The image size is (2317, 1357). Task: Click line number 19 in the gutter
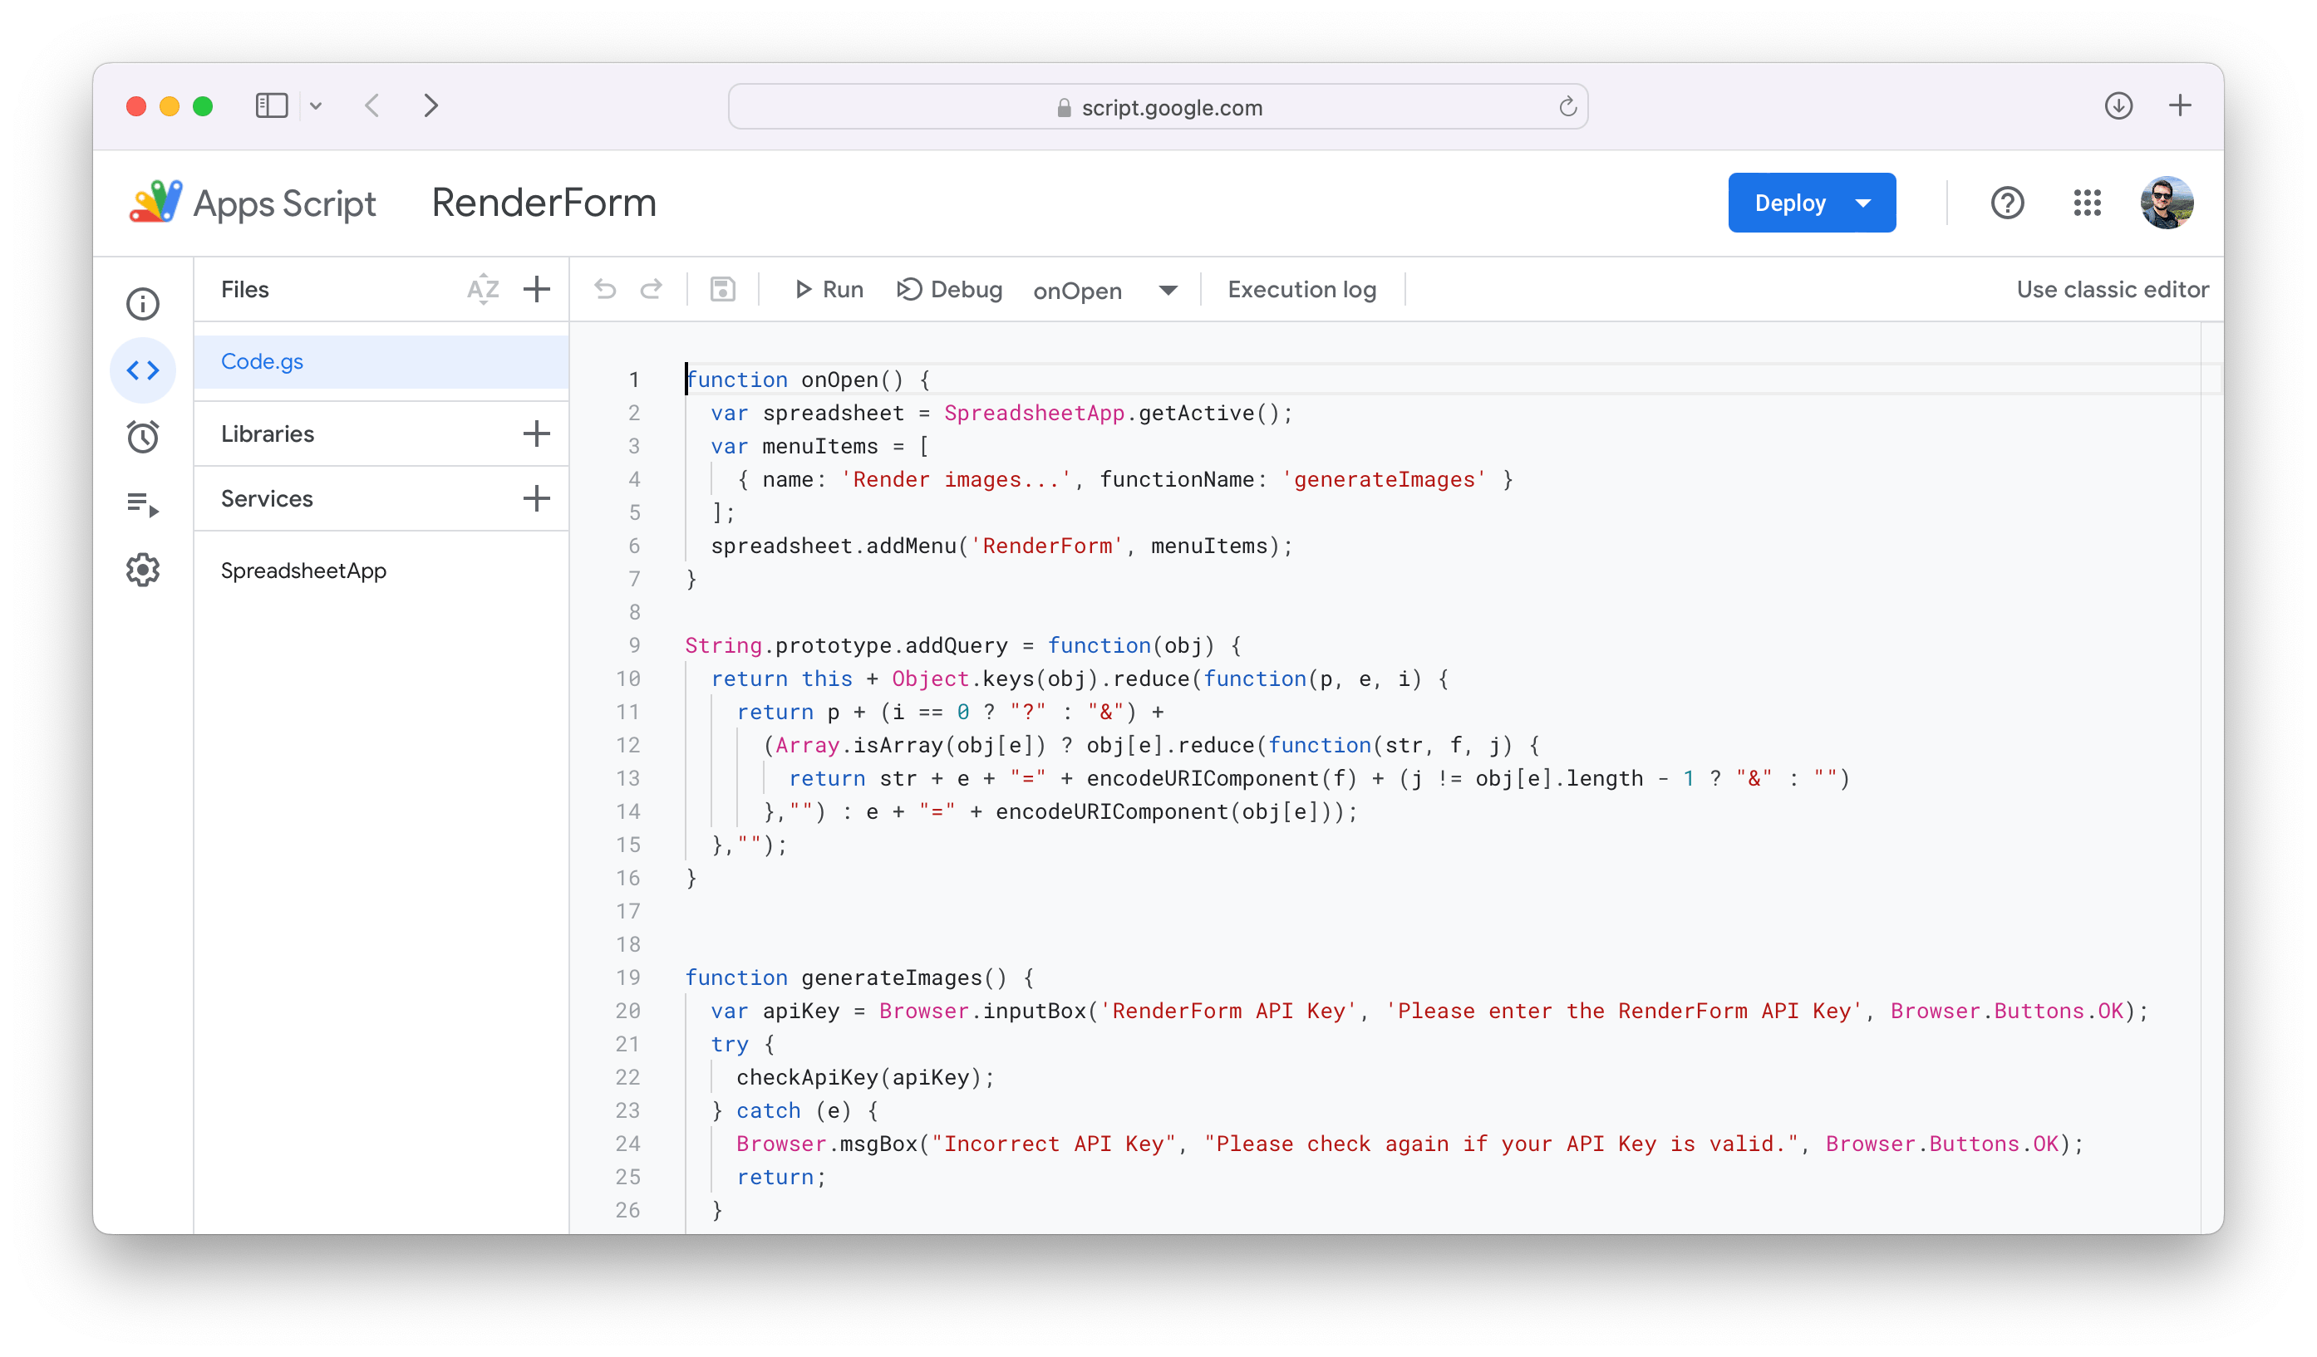point(628,977)
